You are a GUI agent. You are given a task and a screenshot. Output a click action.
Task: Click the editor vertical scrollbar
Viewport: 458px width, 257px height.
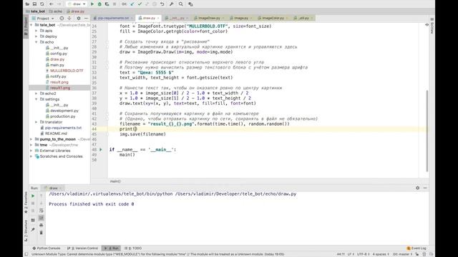coord(427,131)
